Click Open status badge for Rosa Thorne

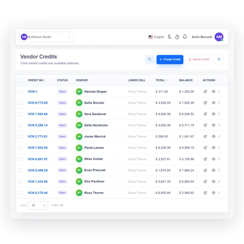[x=62, y=193]
